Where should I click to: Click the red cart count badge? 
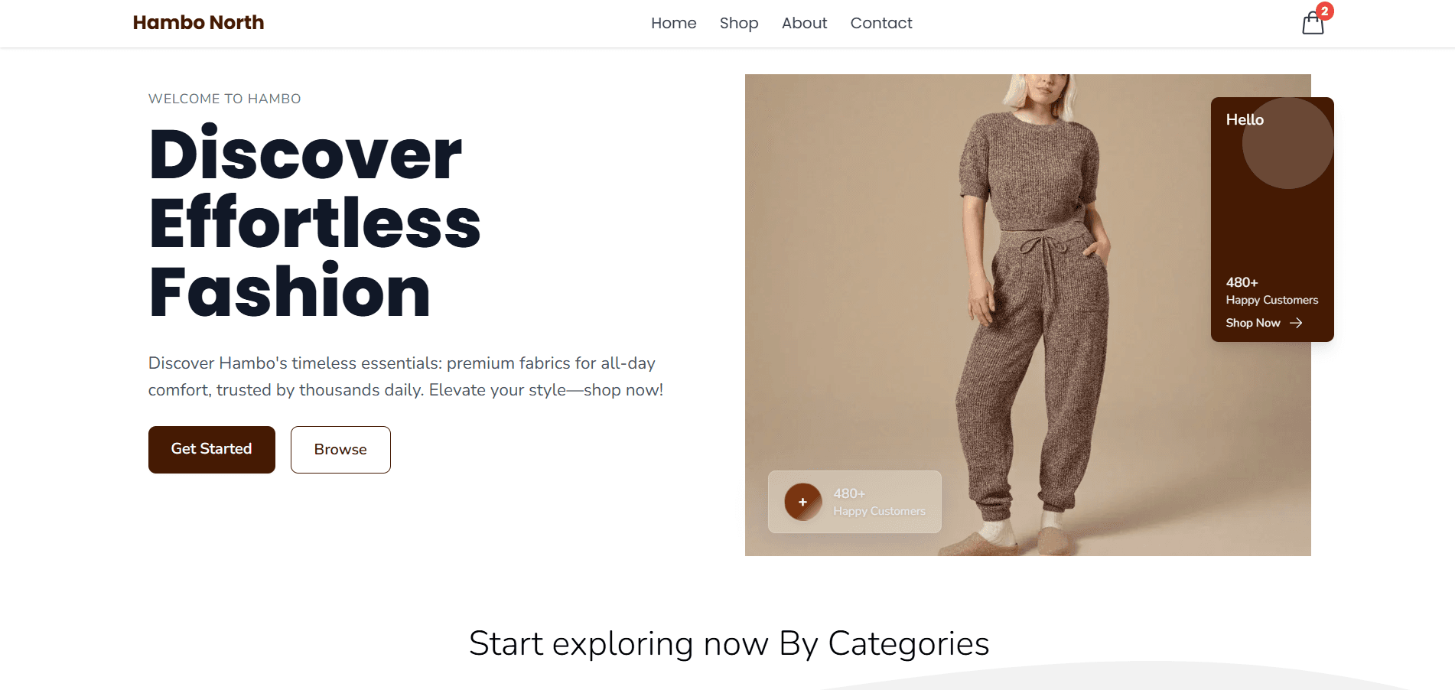[x=1325, y=11]
